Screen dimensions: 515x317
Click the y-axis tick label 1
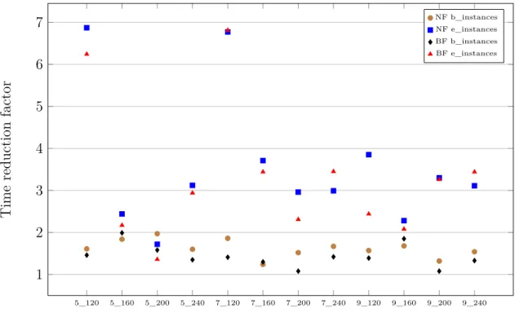(39, 275)
